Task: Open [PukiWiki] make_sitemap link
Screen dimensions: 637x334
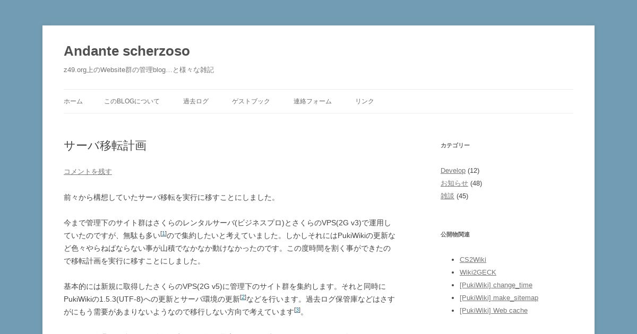Action: click(499, 297)
